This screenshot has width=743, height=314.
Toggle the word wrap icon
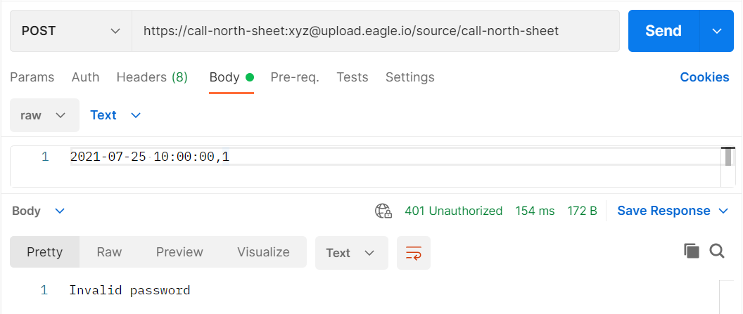[414, 253]
